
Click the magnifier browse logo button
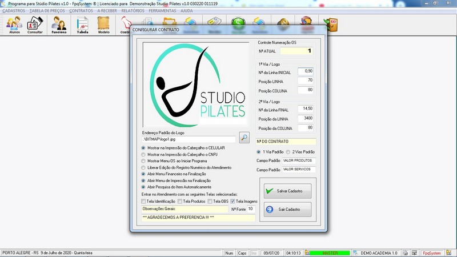pyautogui.click(x=244, y=137)
